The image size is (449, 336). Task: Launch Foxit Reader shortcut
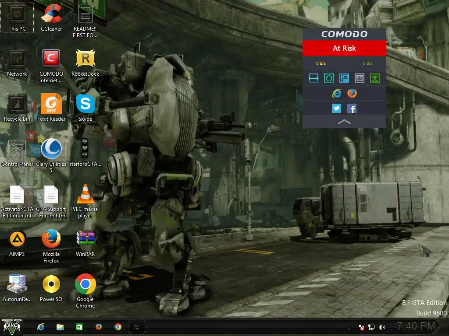(51, 108)
